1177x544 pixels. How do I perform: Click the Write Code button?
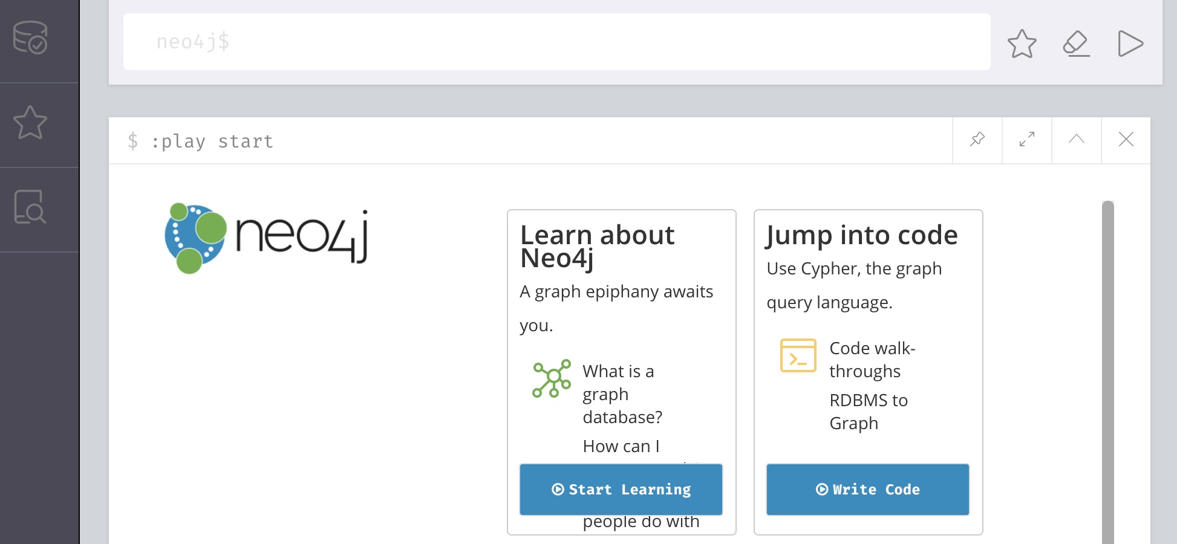pos(868,490)
